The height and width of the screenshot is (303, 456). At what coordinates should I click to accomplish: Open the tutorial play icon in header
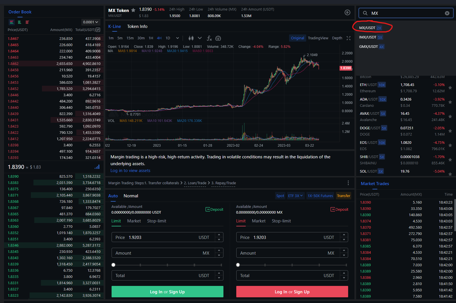pos(347,12)
